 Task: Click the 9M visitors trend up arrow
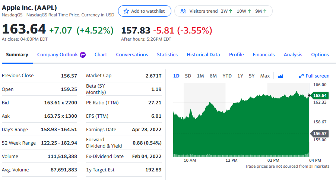click(265, 11)
